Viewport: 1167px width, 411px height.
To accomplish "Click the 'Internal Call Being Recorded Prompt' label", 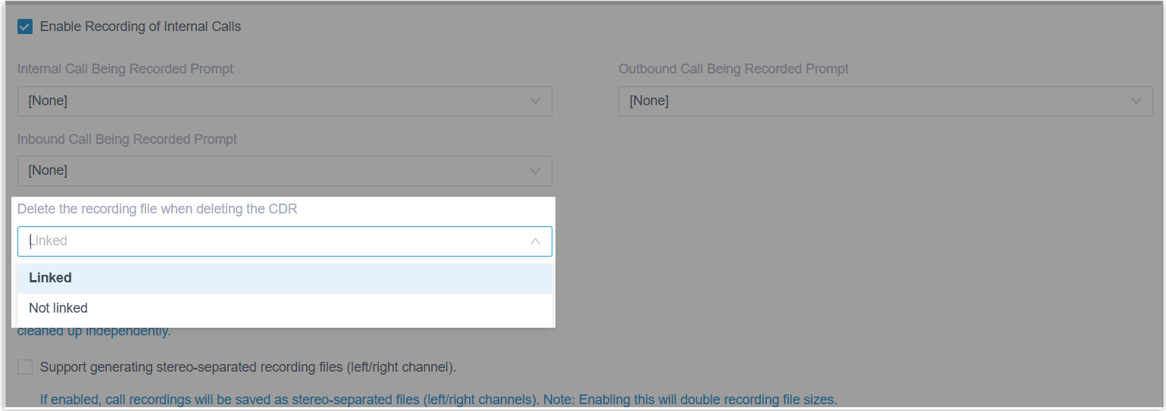I will [125, 69].
